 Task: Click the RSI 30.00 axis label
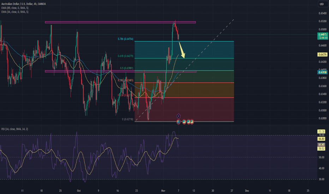coord(322,179)
